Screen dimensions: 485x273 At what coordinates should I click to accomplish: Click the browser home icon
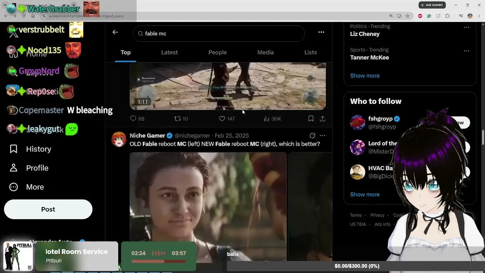(33, 16)
